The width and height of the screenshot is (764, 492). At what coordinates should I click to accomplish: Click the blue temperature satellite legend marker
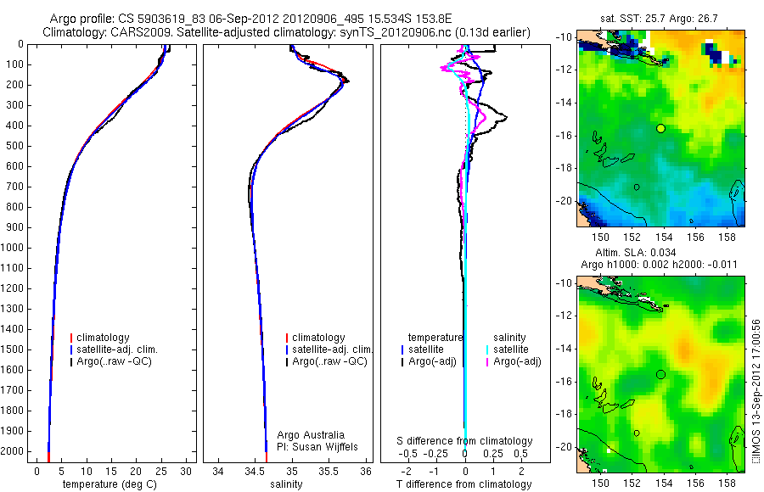point(402,349)
